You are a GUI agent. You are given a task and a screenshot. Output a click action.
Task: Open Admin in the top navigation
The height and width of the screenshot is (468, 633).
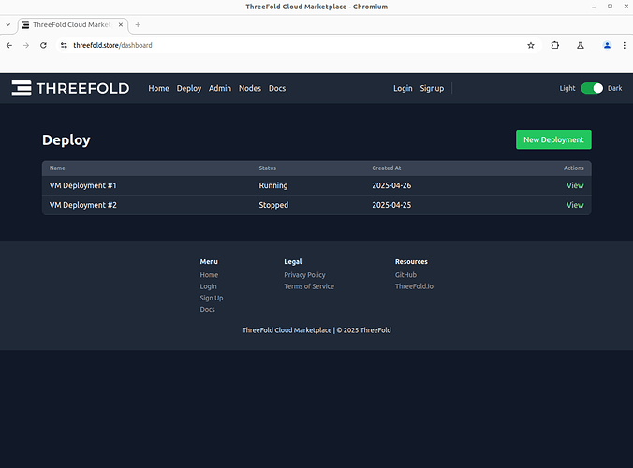pyautogui.click(x=220, y=88)
